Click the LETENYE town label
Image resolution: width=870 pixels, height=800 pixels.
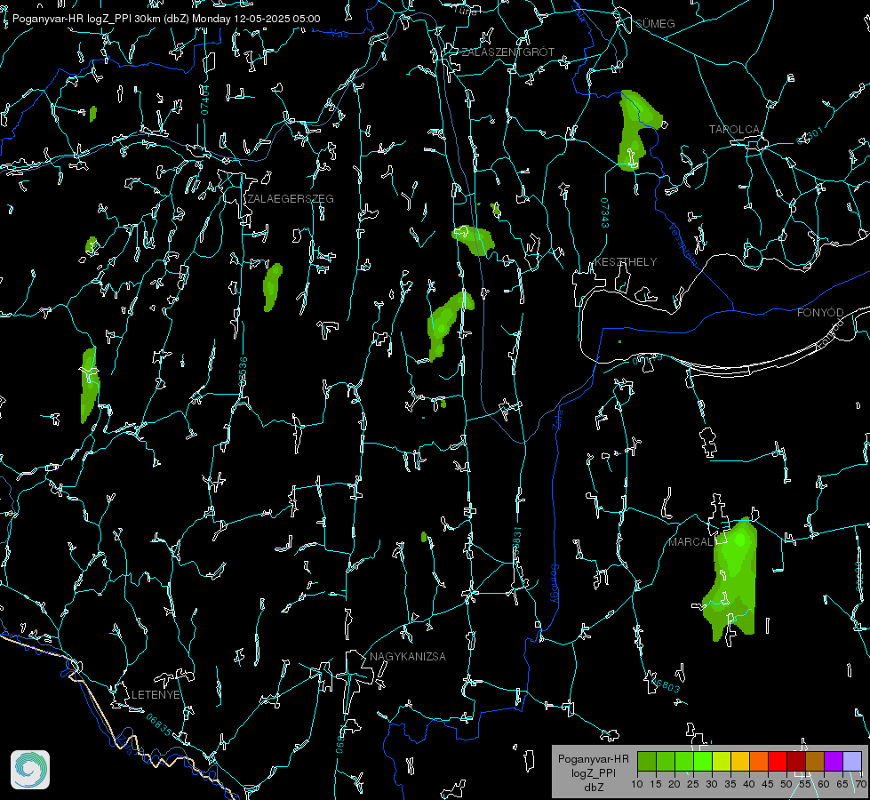coord(156,694)
